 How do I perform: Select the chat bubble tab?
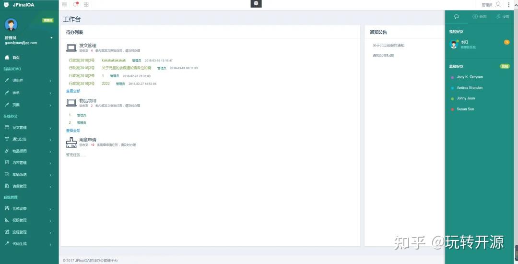457,16
